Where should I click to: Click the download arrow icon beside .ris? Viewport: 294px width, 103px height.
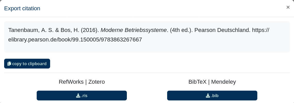click(78, 96)
